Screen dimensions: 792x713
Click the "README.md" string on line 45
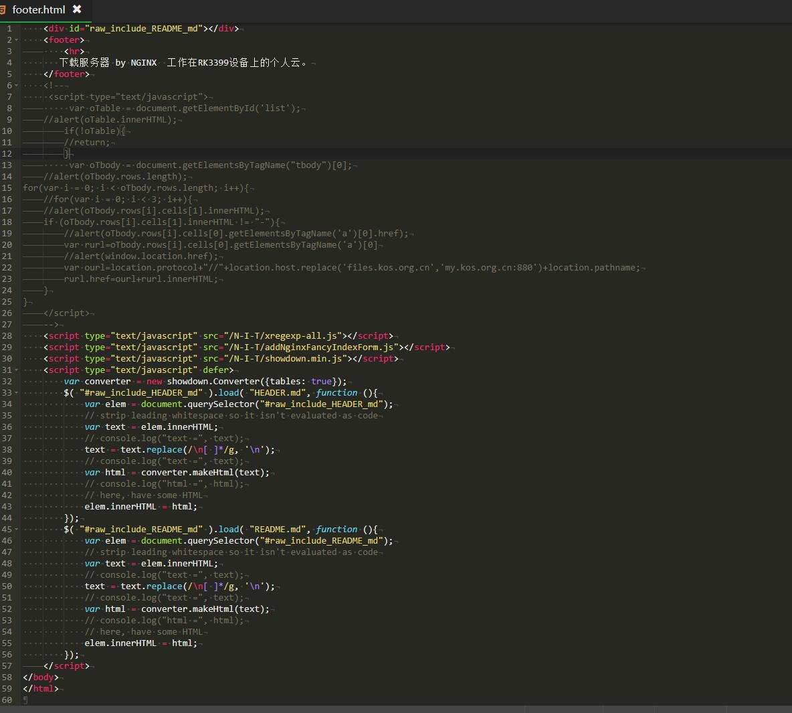[278, 530]
